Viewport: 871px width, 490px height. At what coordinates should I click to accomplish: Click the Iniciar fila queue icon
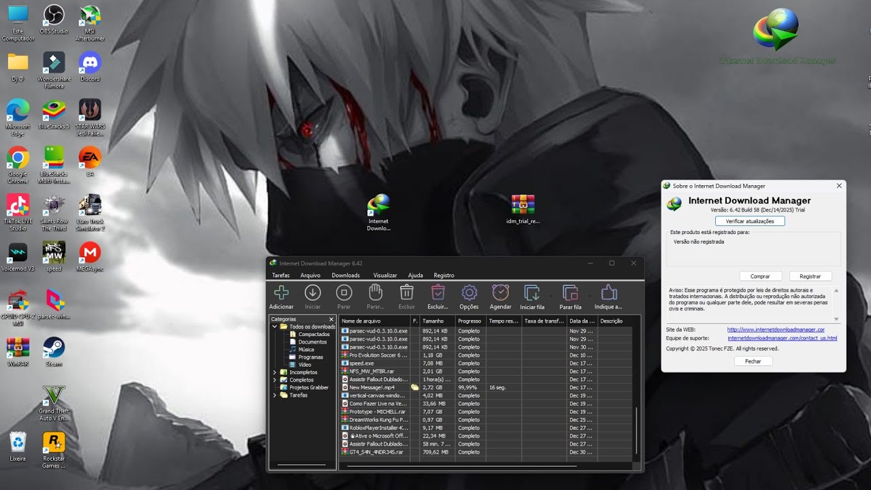coord(531,293)
